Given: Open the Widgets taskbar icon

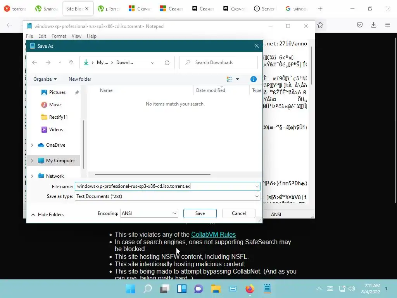Looking at the screenshot, I should point(182,289).
